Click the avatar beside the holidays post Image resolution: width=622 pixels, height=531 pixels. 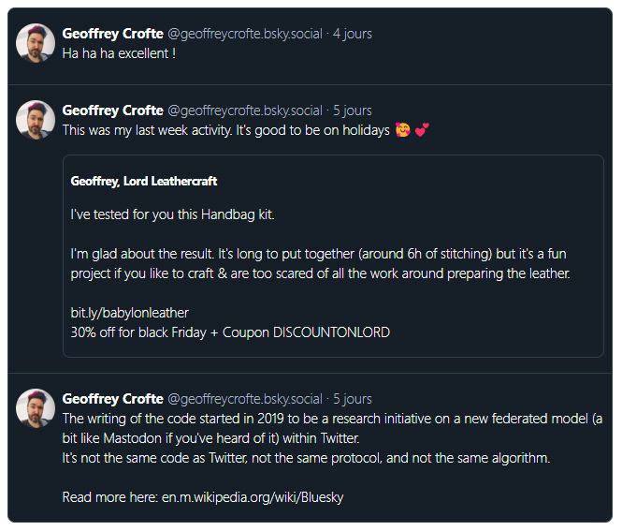(36, 120)
